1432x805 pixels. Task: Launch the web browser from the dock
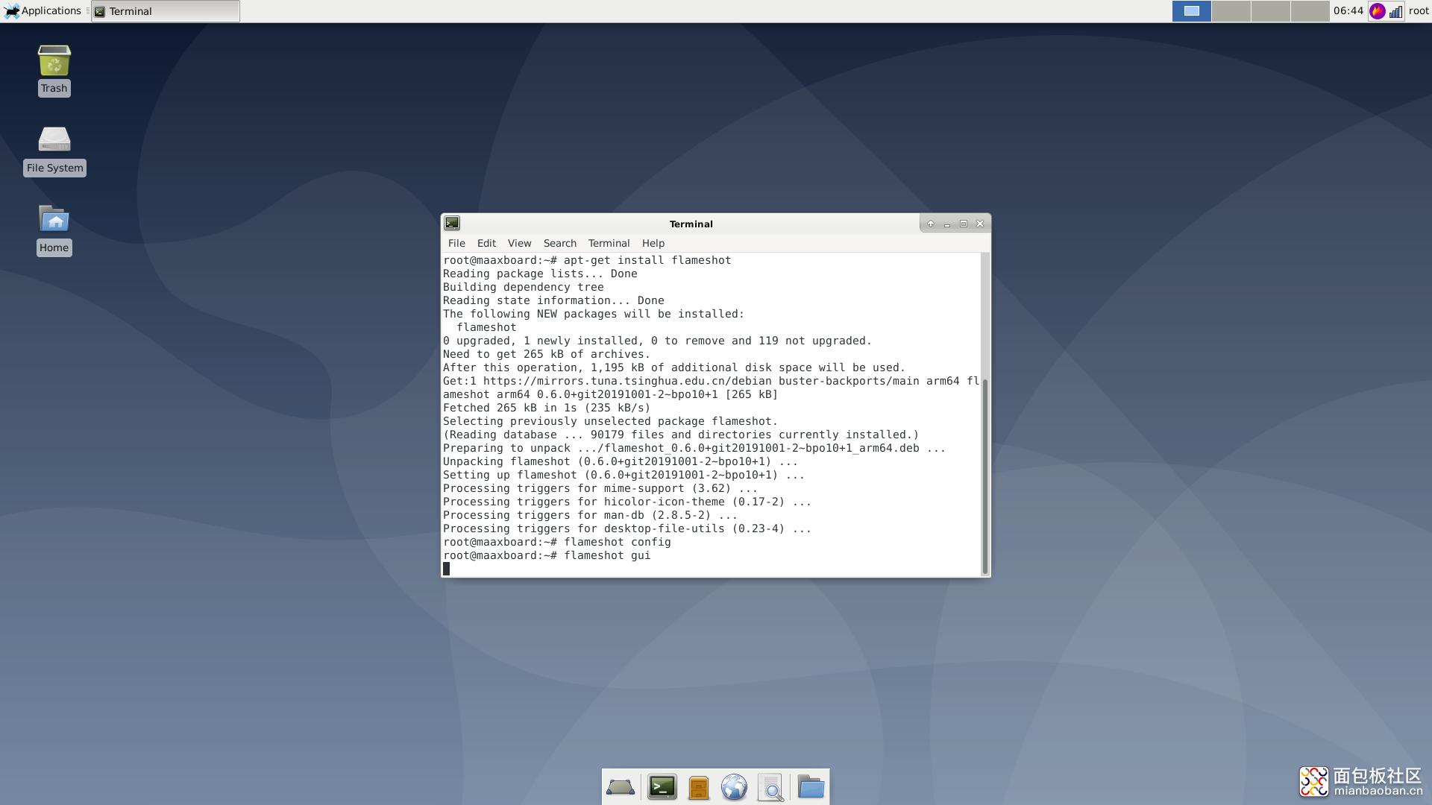pos(734,787)
